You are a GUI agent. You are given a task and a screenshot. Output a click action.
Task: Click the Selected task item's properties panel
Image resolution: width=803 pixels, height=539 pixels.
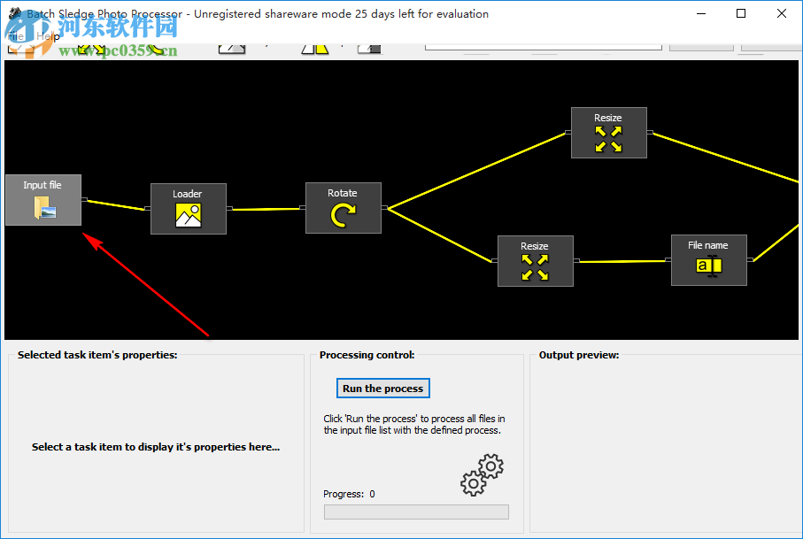[x=156, y=447]
